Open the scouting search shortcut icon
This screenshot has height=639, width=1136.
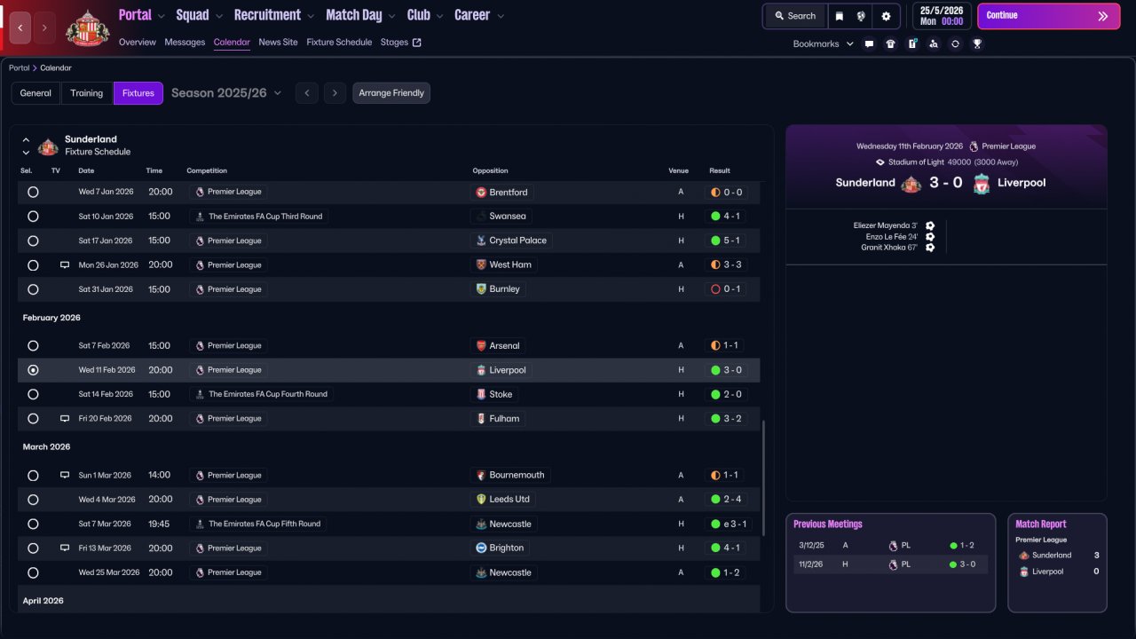(x=934, y=43)
